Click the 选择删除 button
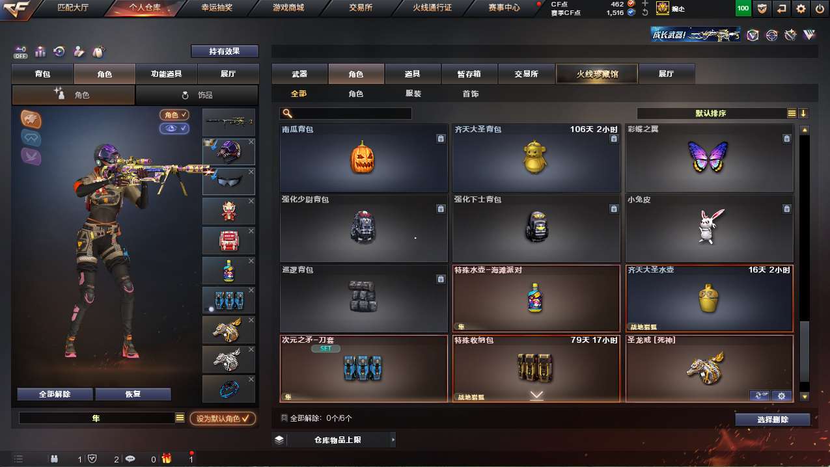The image size is (830, 467). pos(773,420)
